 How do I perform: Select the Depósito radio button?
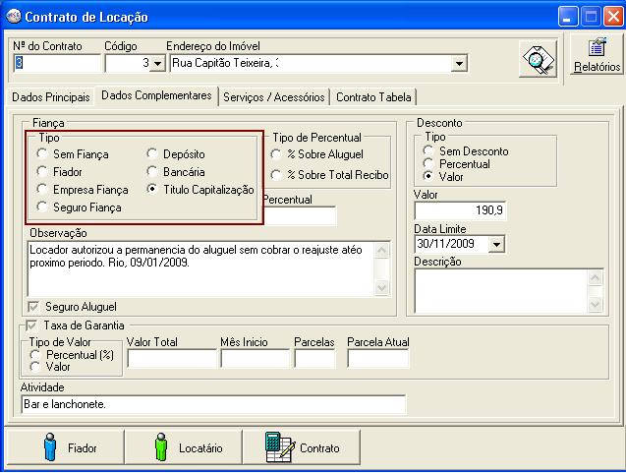click(x=152, y=154)
